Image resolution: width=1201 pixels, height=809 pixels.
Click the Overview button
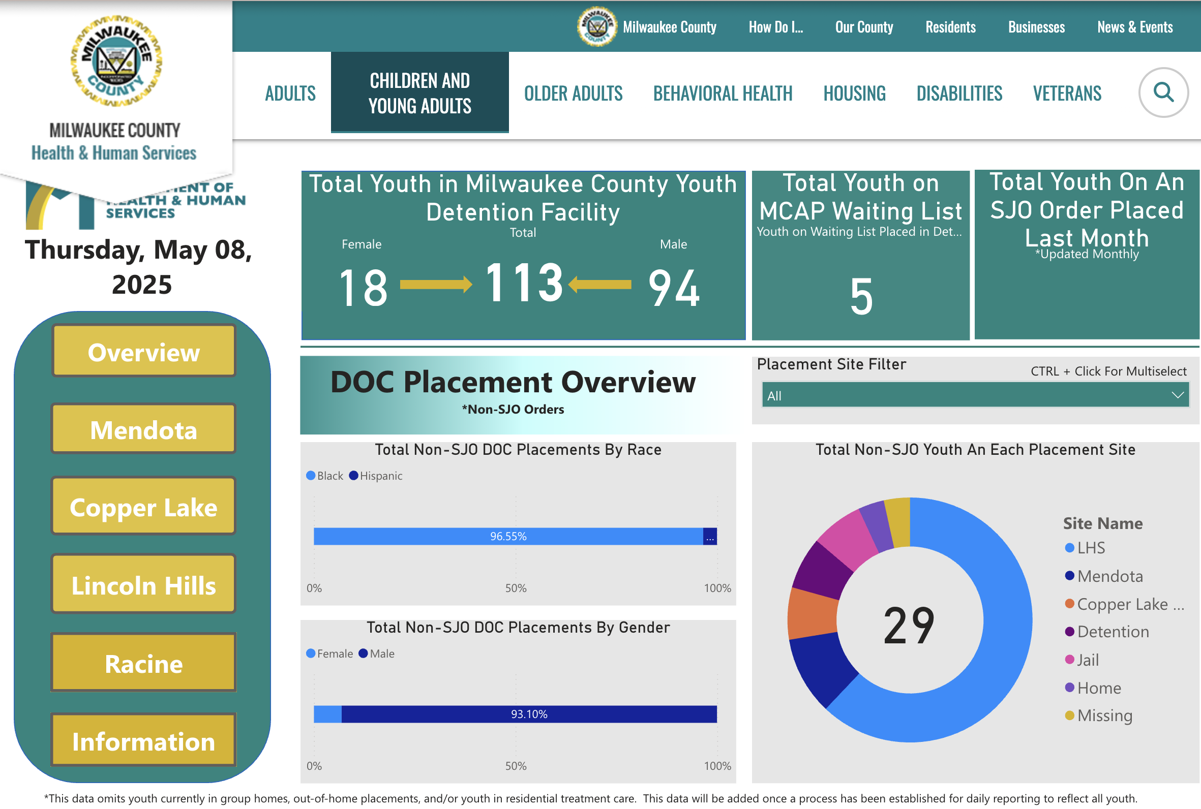click(x=143, y=351)
